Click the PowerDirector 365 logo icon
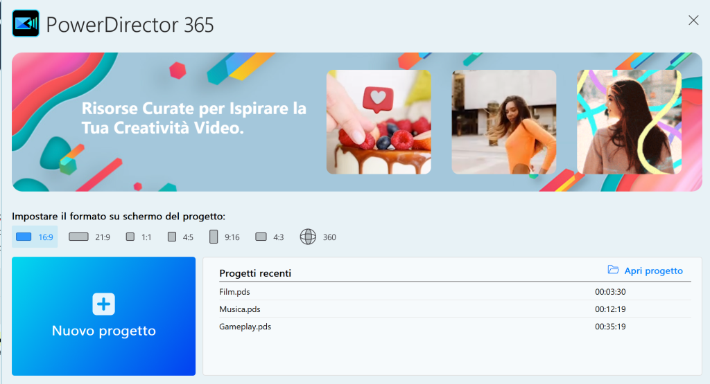 (x=26, y=24)
